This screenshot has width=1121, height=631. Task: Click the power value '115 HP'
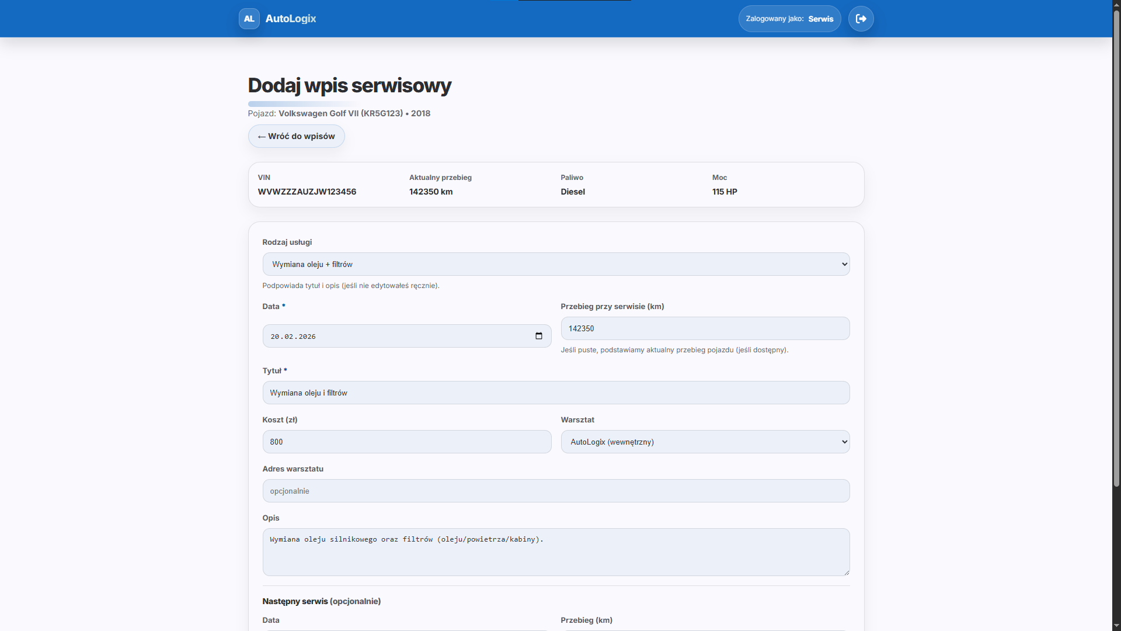tap(725, 192)
